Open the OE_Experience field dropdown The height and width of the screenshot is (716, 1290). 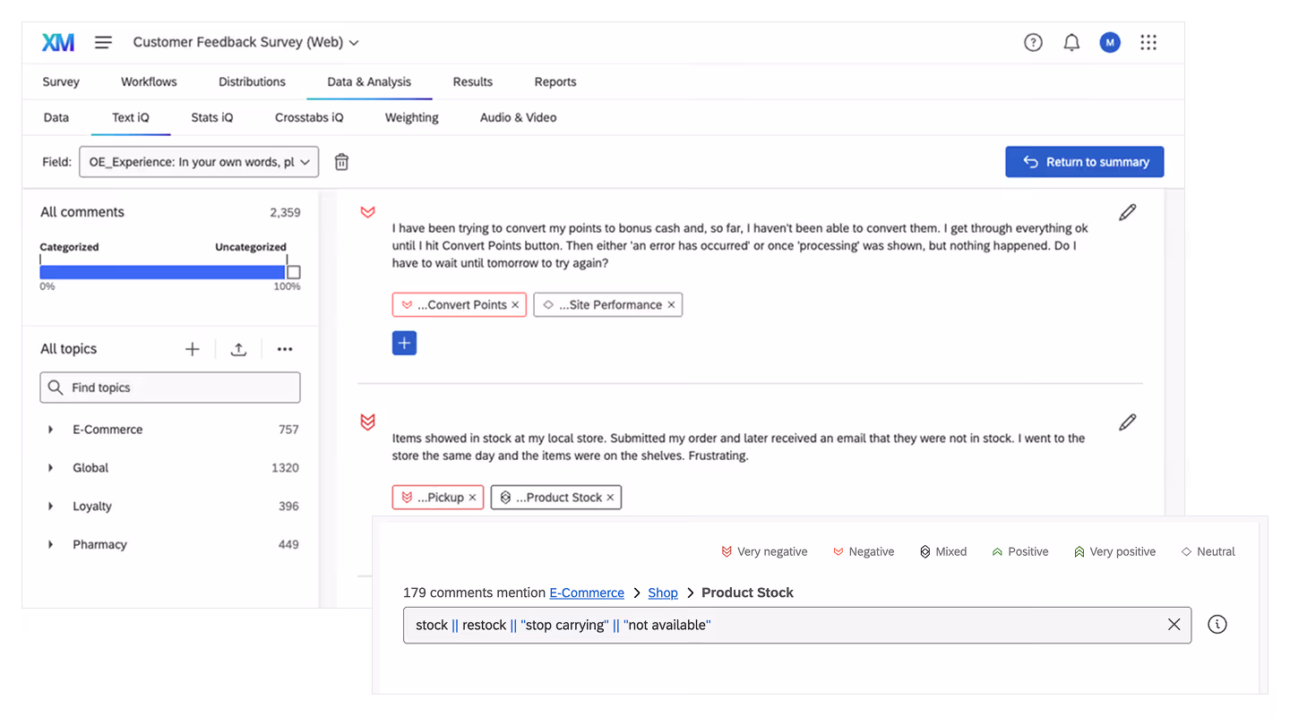point(199,162)
